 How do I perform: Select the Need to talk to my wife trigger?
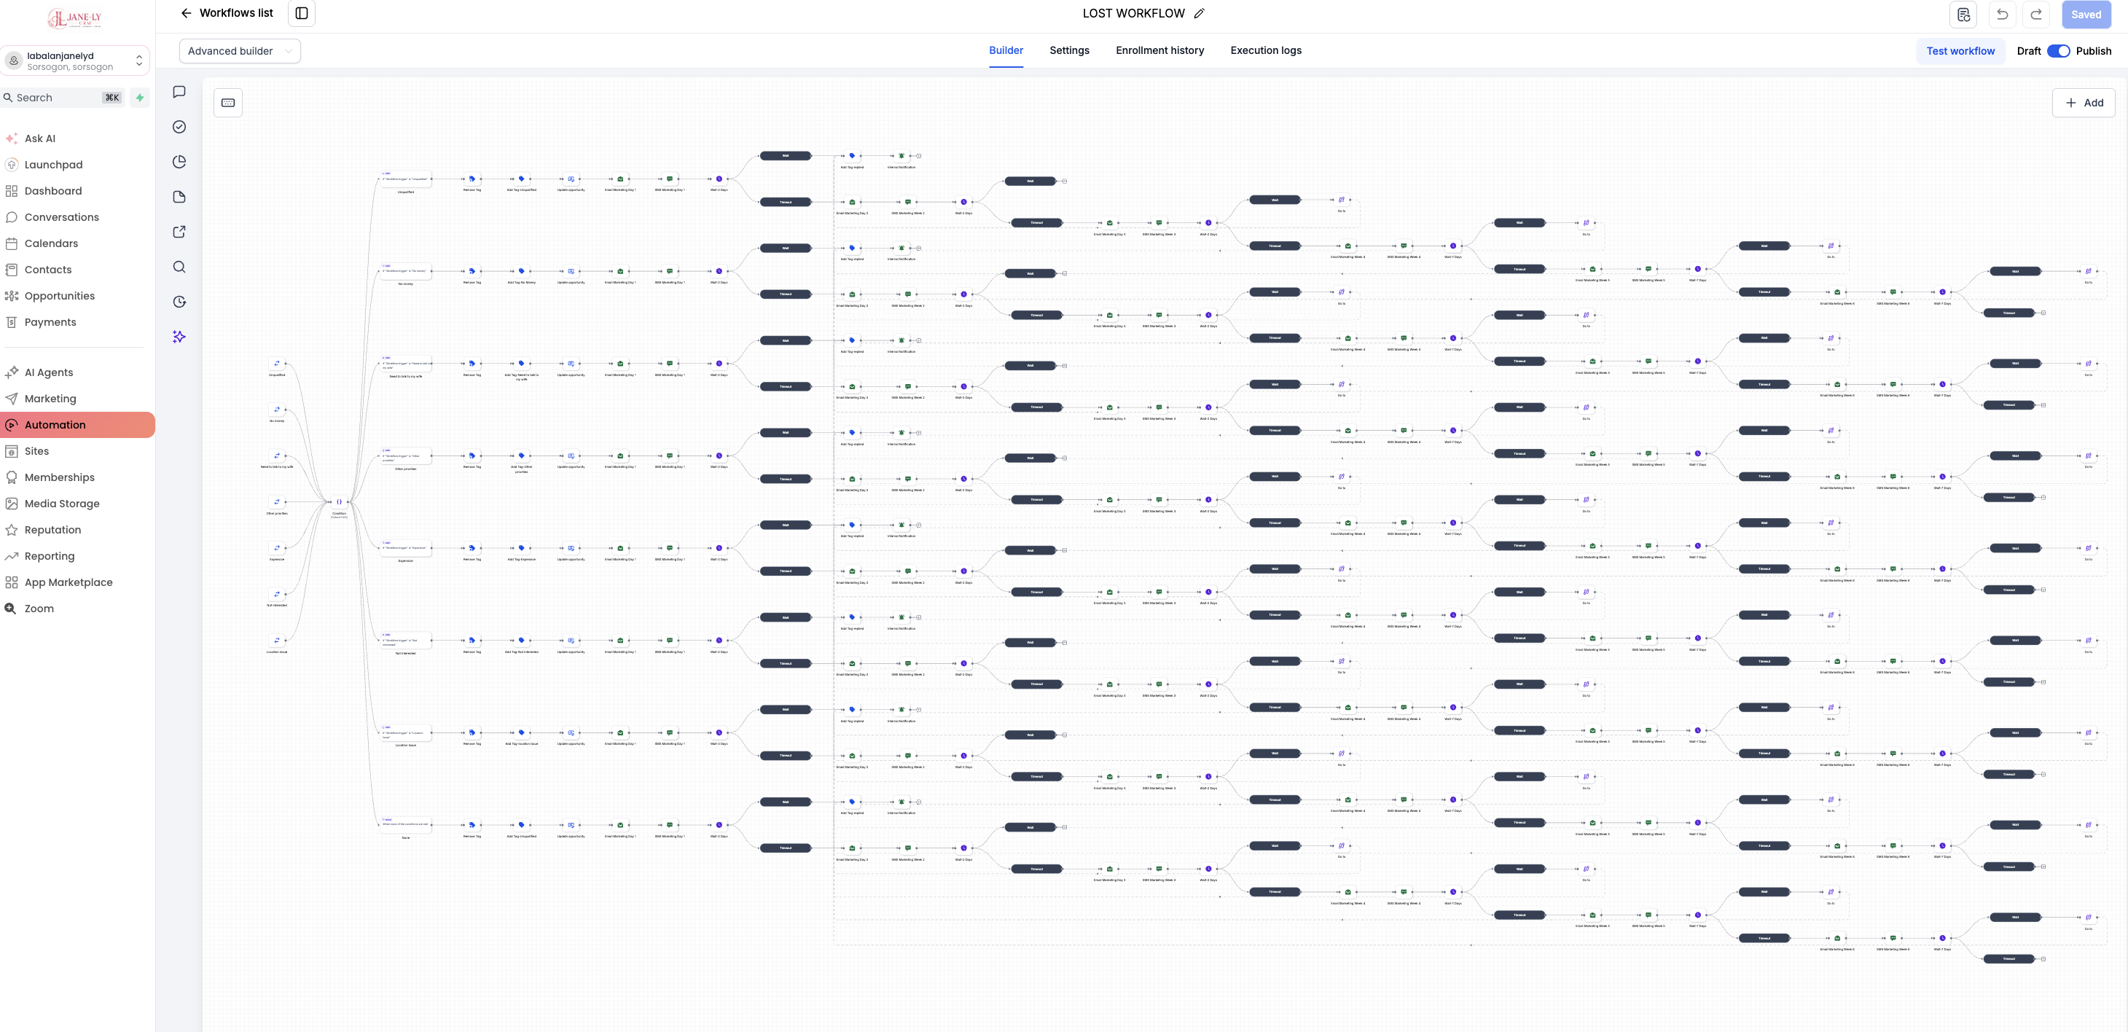pyautogui.click(x=277, y=456)
